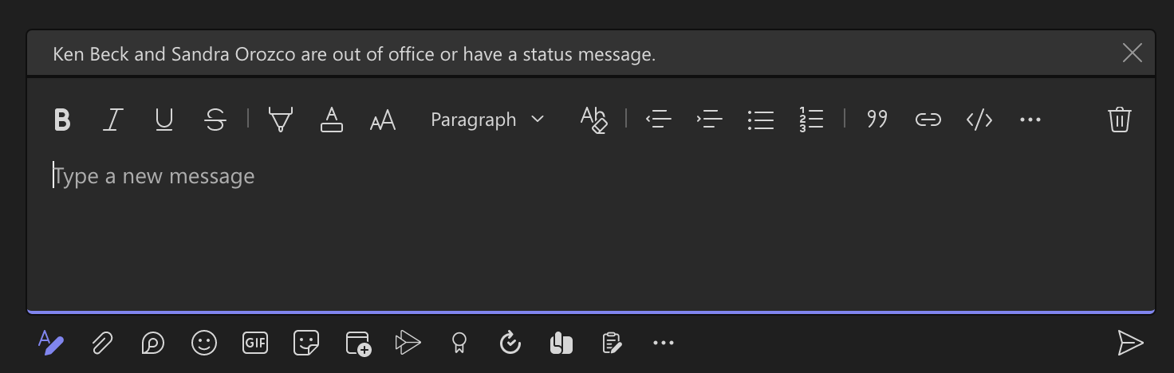Screen dimensions: 1174x373
Task: Open the font size menu
Action: [x=383, y=120]
